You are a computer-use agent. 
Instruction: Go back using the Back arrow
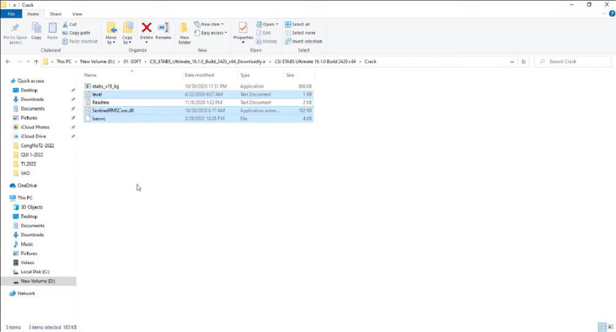click(x=8, y=62)
